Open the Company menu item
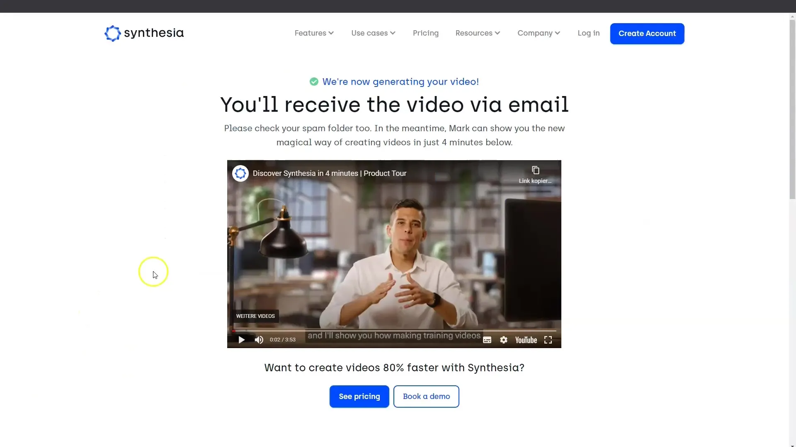This screenshot has width=796, height=447. (539, 33)
